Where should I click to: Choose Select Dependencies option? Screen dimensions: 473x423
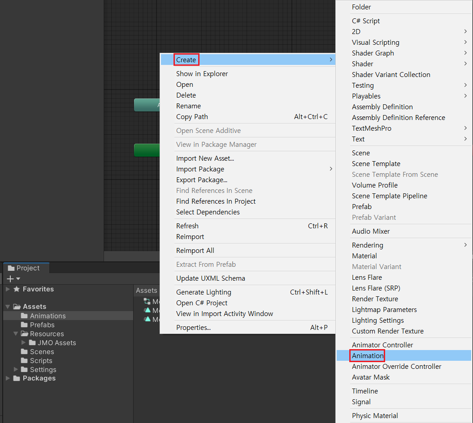pos(248,212)
